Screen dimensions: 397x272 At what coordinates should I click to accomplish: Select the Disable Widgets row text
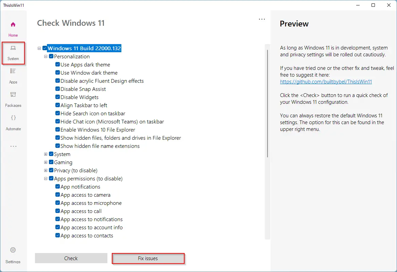pos(80,97)
